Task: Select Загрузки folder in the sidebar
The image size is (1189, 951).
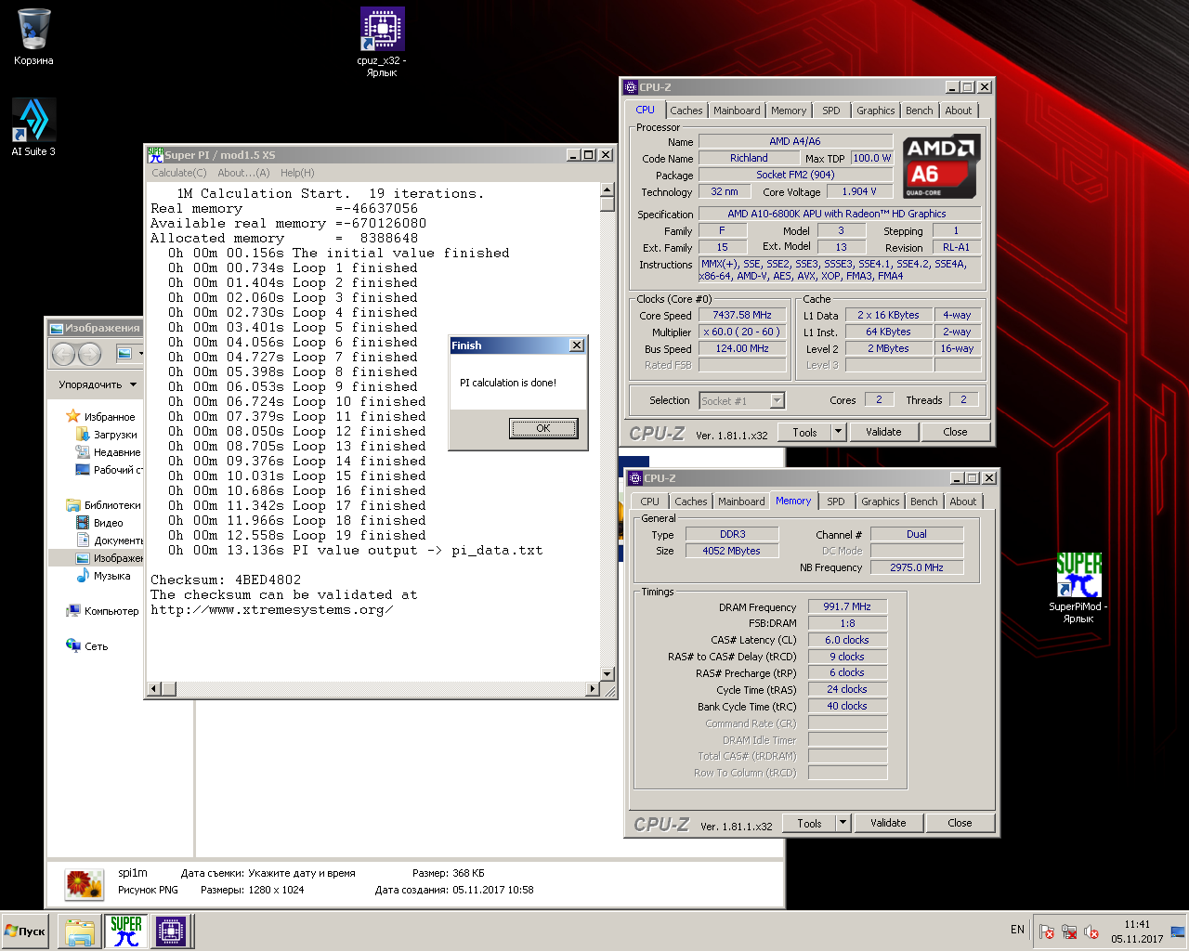Action: [107, 435]
